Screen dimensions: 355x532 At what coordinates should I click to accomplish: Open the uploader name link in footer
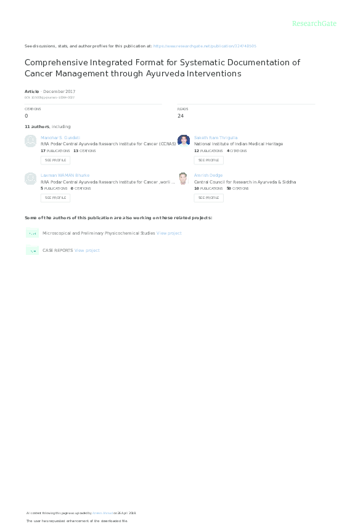[x=102, y=513]
